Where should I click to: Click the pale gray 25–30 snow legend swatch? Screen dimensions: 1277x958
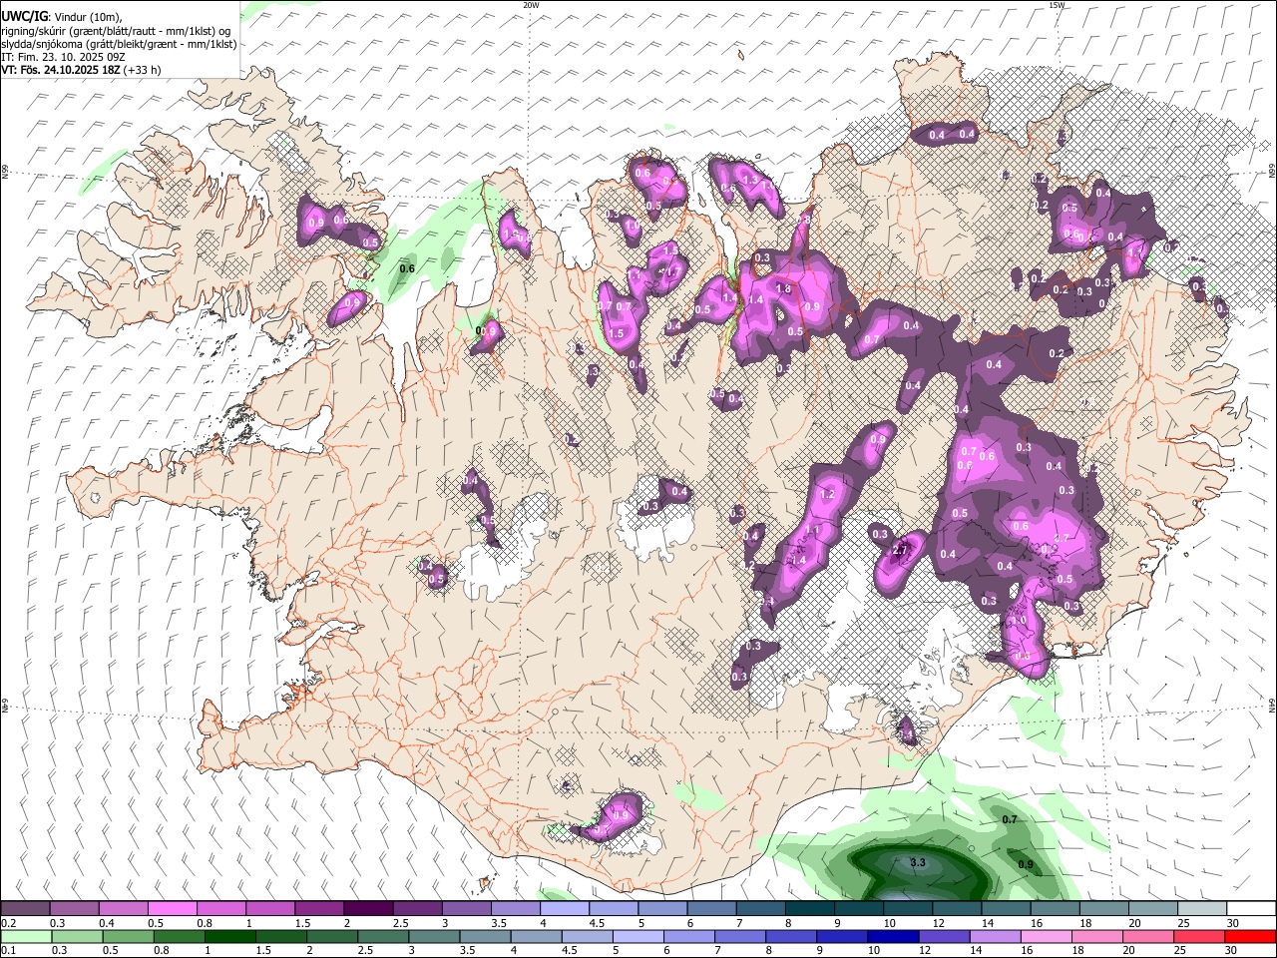pos(1201,909)
